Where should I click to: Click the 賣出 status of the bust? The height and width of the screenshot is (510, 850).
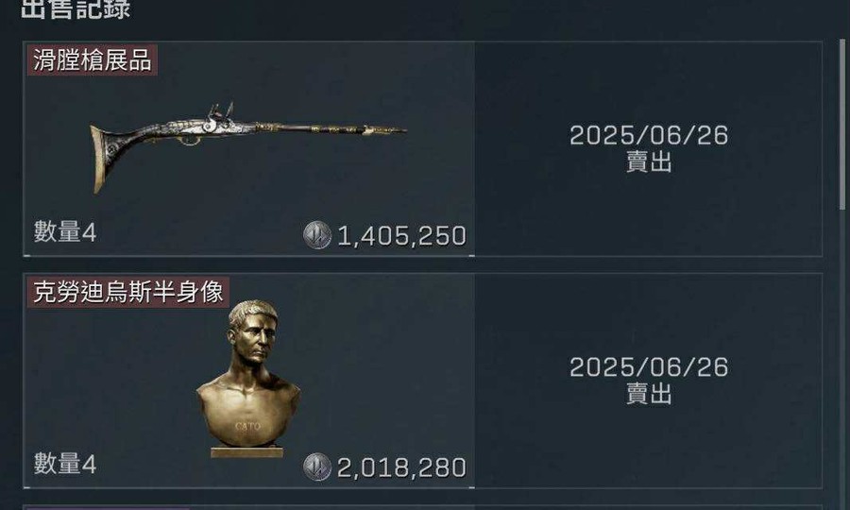pos(649,394)
